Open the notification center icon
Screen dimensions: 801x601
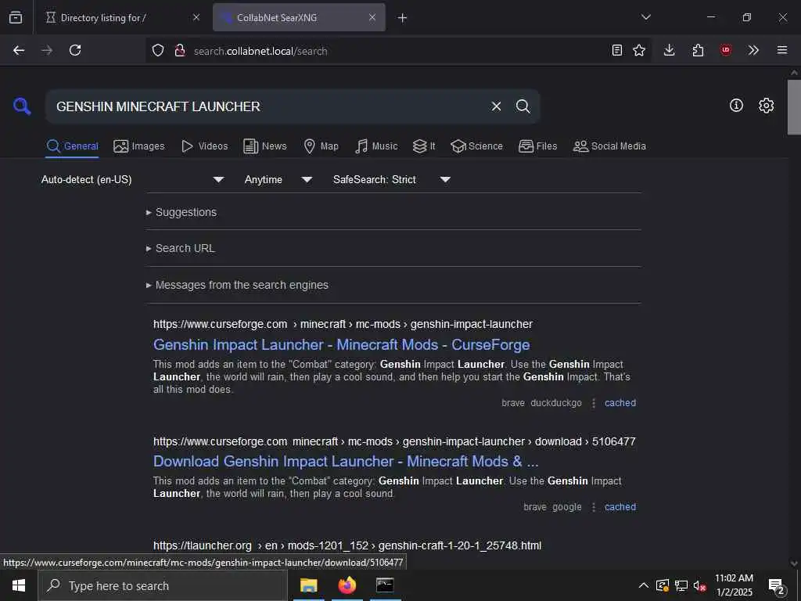[777, 585]
